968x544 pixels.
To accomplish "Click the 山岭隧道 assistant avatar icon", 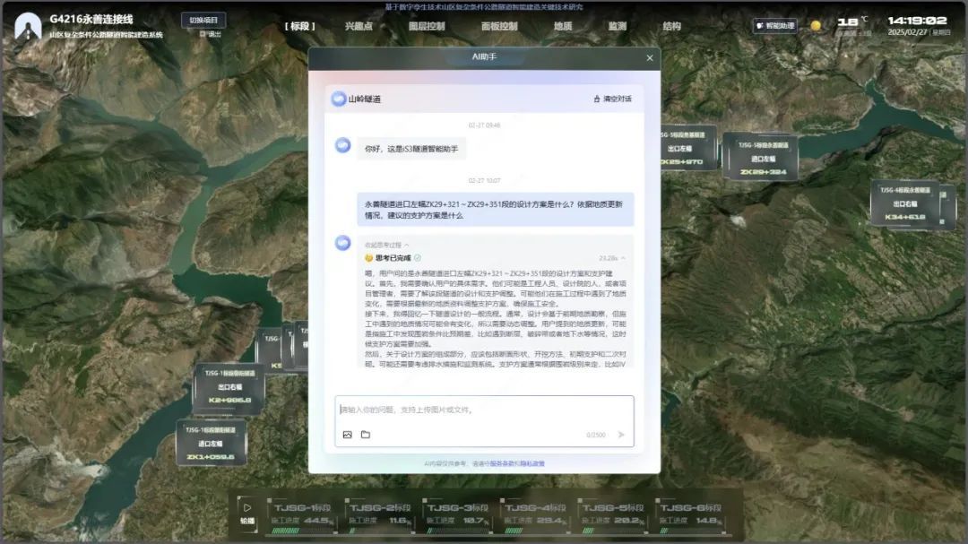I will (x=339, y=99).
